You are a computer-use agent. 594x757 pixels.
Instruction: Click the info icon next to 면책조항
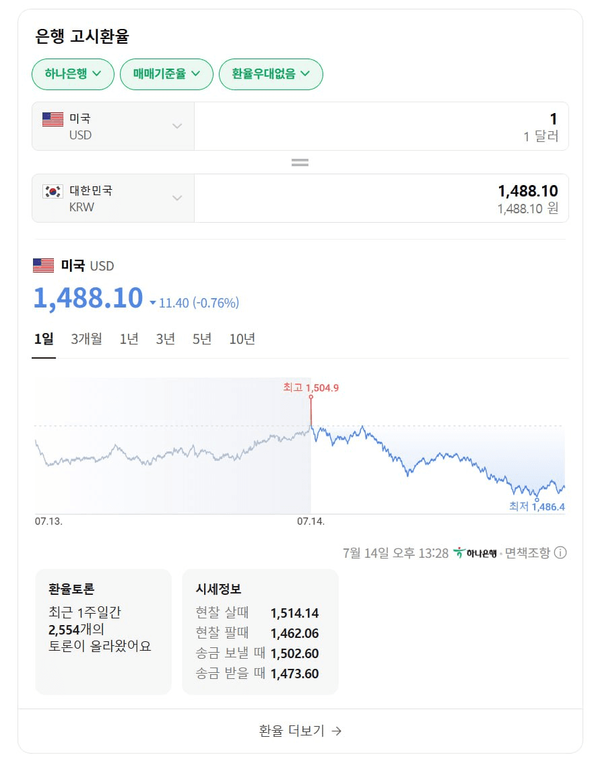[x=560, y=552]
